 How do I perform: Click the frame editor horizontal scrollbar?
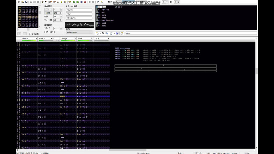tap(28, 29)
